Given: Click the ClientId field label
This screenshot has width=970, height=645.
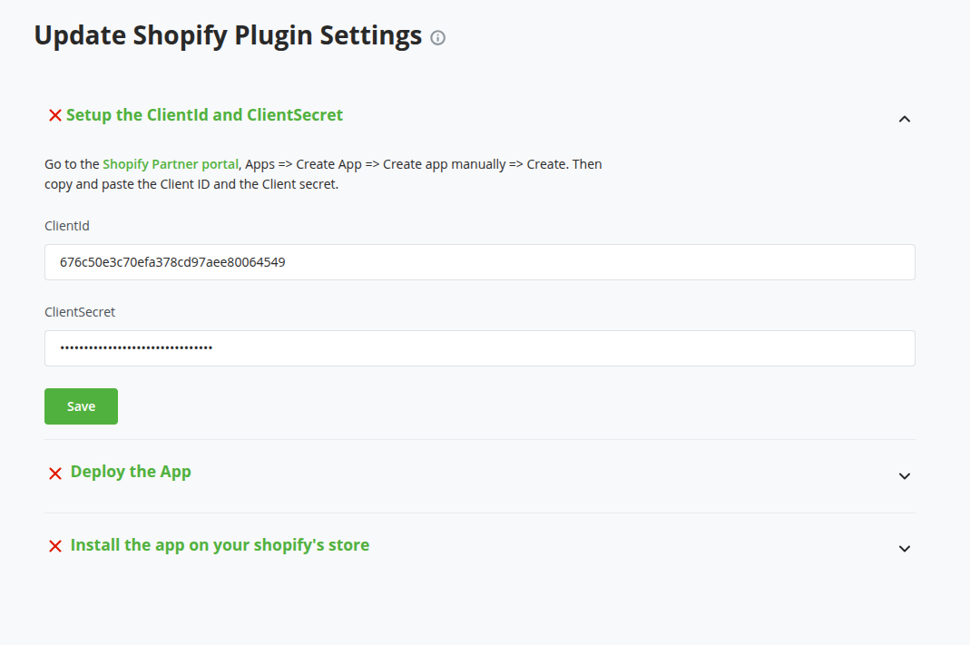Looking at the screenshot, I should coord(66,226).
